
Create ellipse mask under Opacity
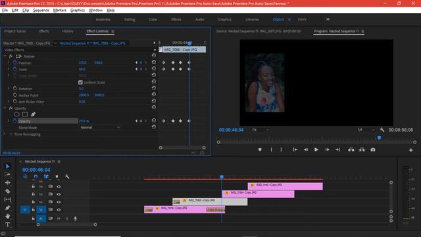(x=16, y=115)
